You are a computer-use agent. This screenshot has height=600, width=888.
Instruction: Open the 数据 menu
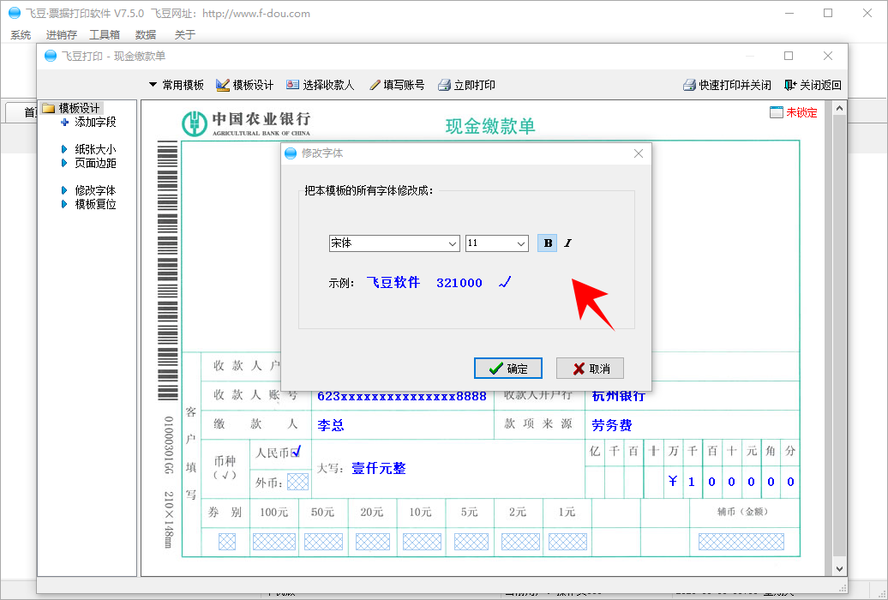(x=146, y=34)
